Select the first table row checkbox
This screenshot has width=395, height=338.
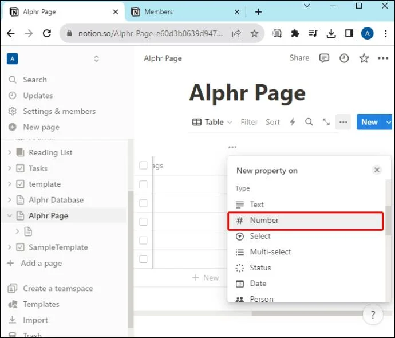pos(143,184)
